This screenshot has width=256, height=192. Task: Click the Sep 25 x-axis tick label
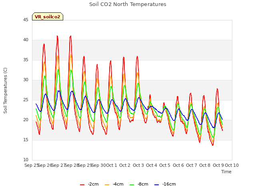[32, 165]
